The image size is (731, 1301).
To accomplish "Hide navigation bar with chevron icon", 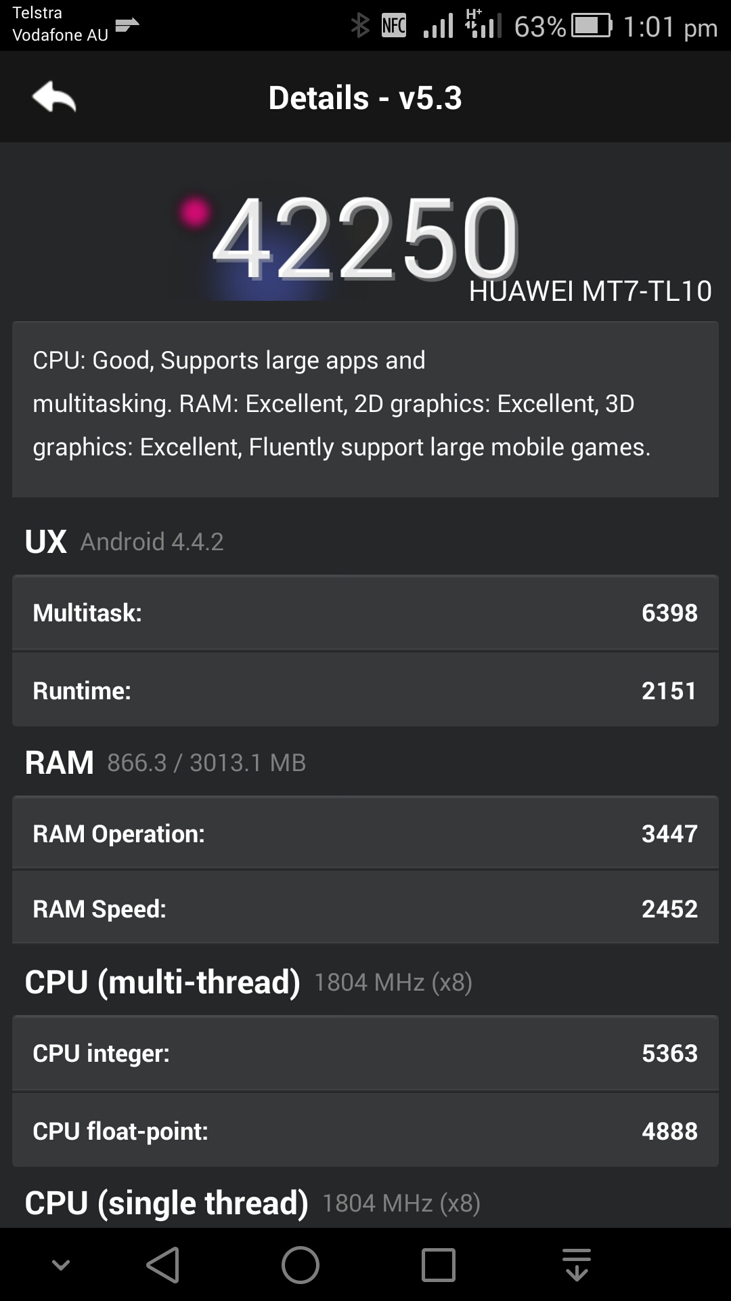I will point(61,1264).
